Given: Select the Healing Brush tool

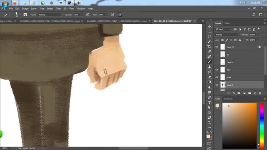Looking at the screenshot, I should tap(209, 57).
